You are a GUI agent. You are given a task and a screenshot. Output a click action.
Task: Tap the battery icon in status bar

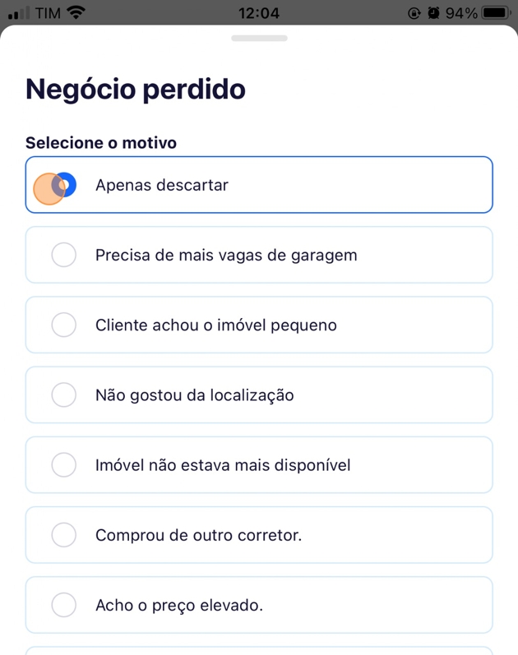pyautogui.click(x=495, y=13)
